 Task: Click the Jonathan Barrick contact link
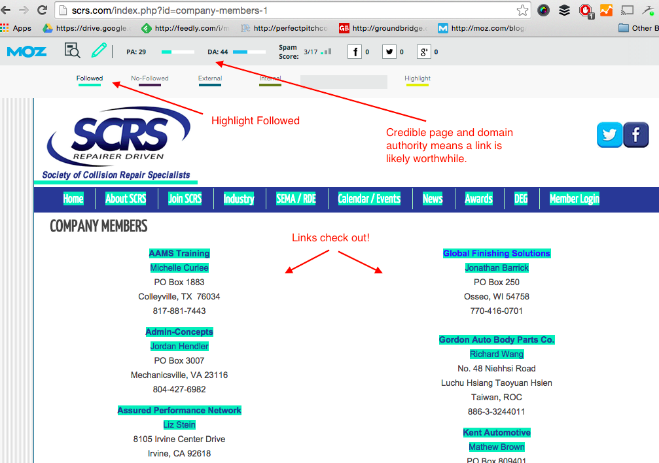click(x=497, y=267)
